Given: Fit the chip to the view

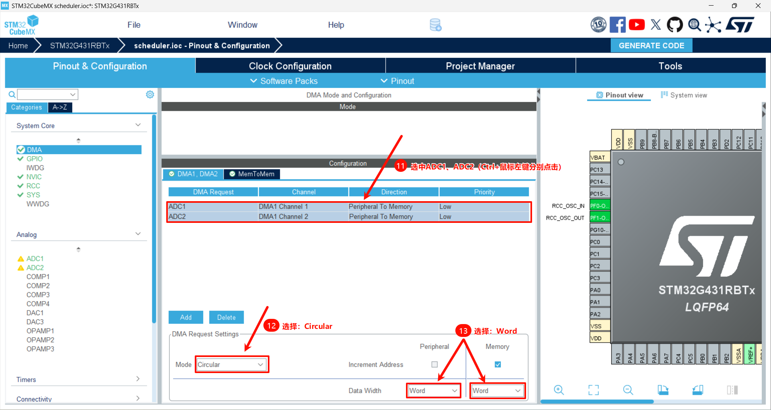Looking at the screenshot, I should [593, 390].
